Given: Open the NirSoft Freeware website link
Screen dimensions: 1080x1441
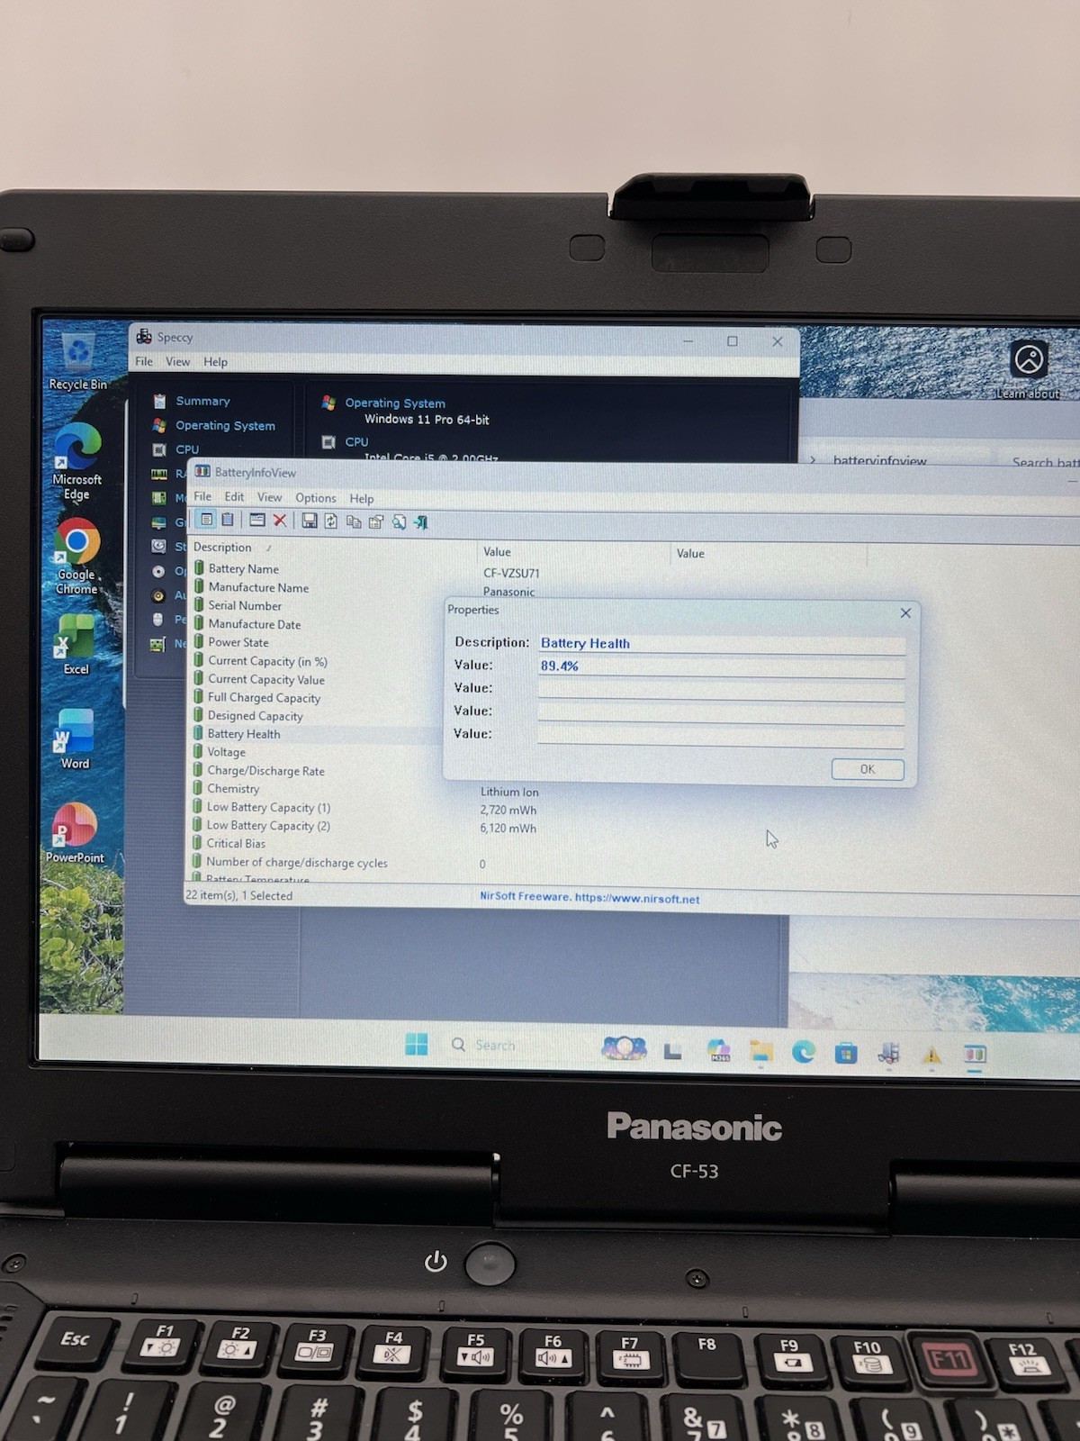Looking at the screenshot, I should tap(589, 897).
